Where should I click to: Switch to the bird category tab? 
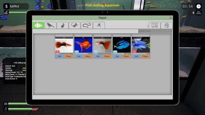point(51,25)
